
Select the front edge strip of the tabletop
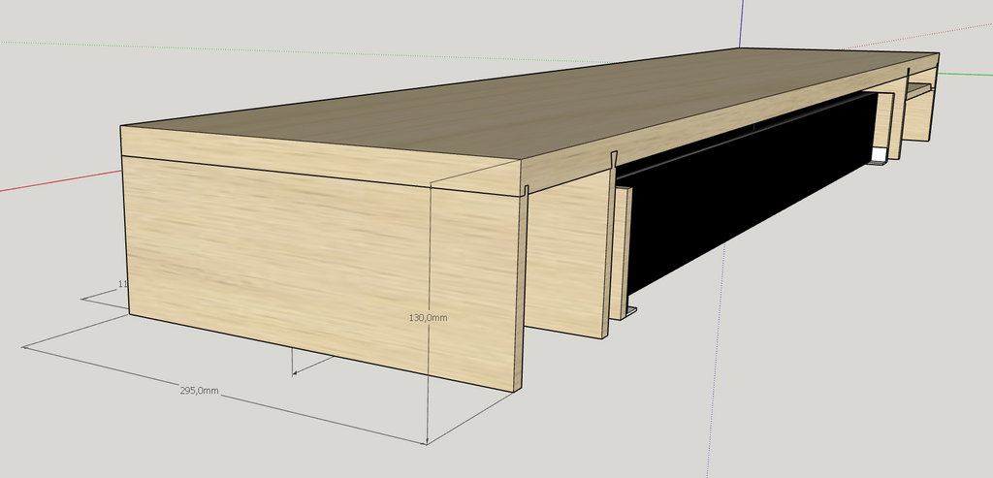tap(320, 160)
